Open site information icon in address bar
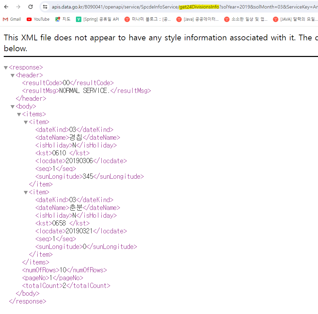The width and height of the screenshot is (318, 314). tap(45, 7)
